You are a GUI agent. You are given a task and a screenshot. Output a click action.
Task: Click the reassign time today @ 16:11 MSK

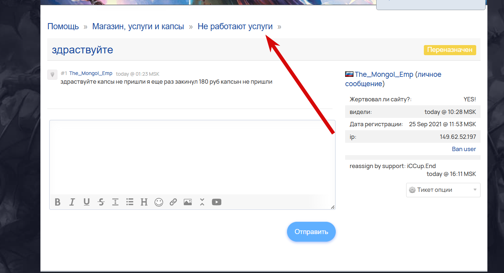click(451, 174)
